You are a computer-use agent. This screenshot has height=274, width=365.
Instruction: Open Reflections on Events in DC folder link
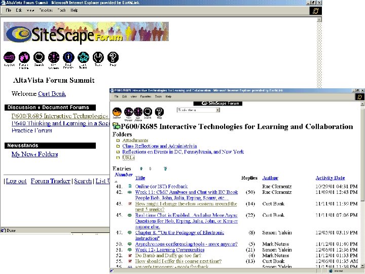pyautogui.click(x=183, y=152)
